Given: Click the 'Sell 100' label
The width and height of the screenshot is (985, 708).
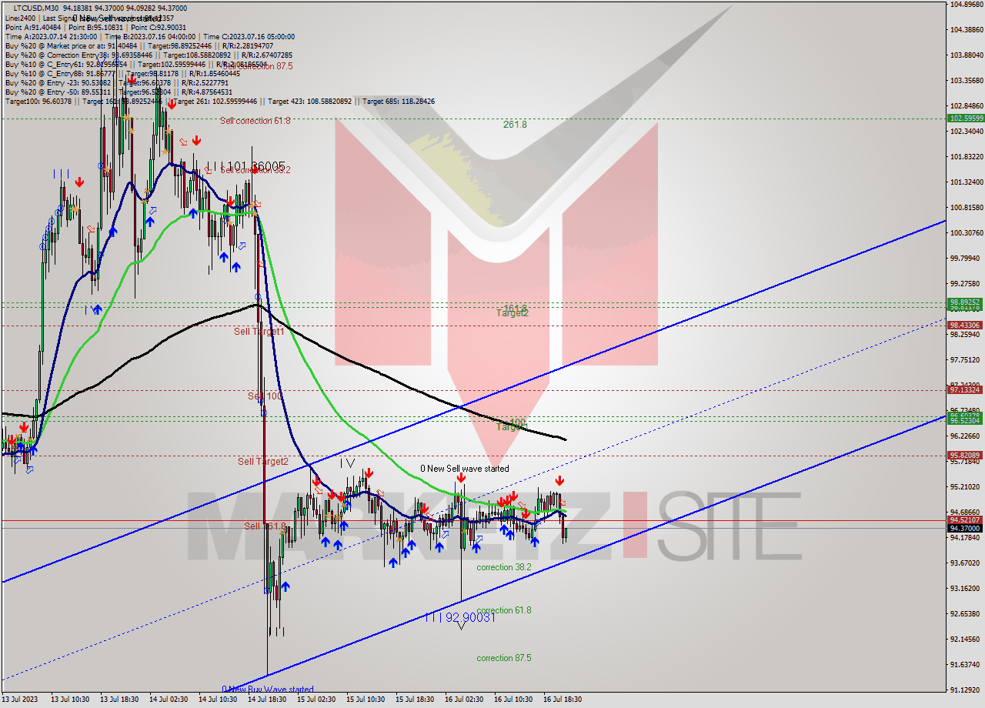Looking at the screenshot, I should click(x=265, y=396).
